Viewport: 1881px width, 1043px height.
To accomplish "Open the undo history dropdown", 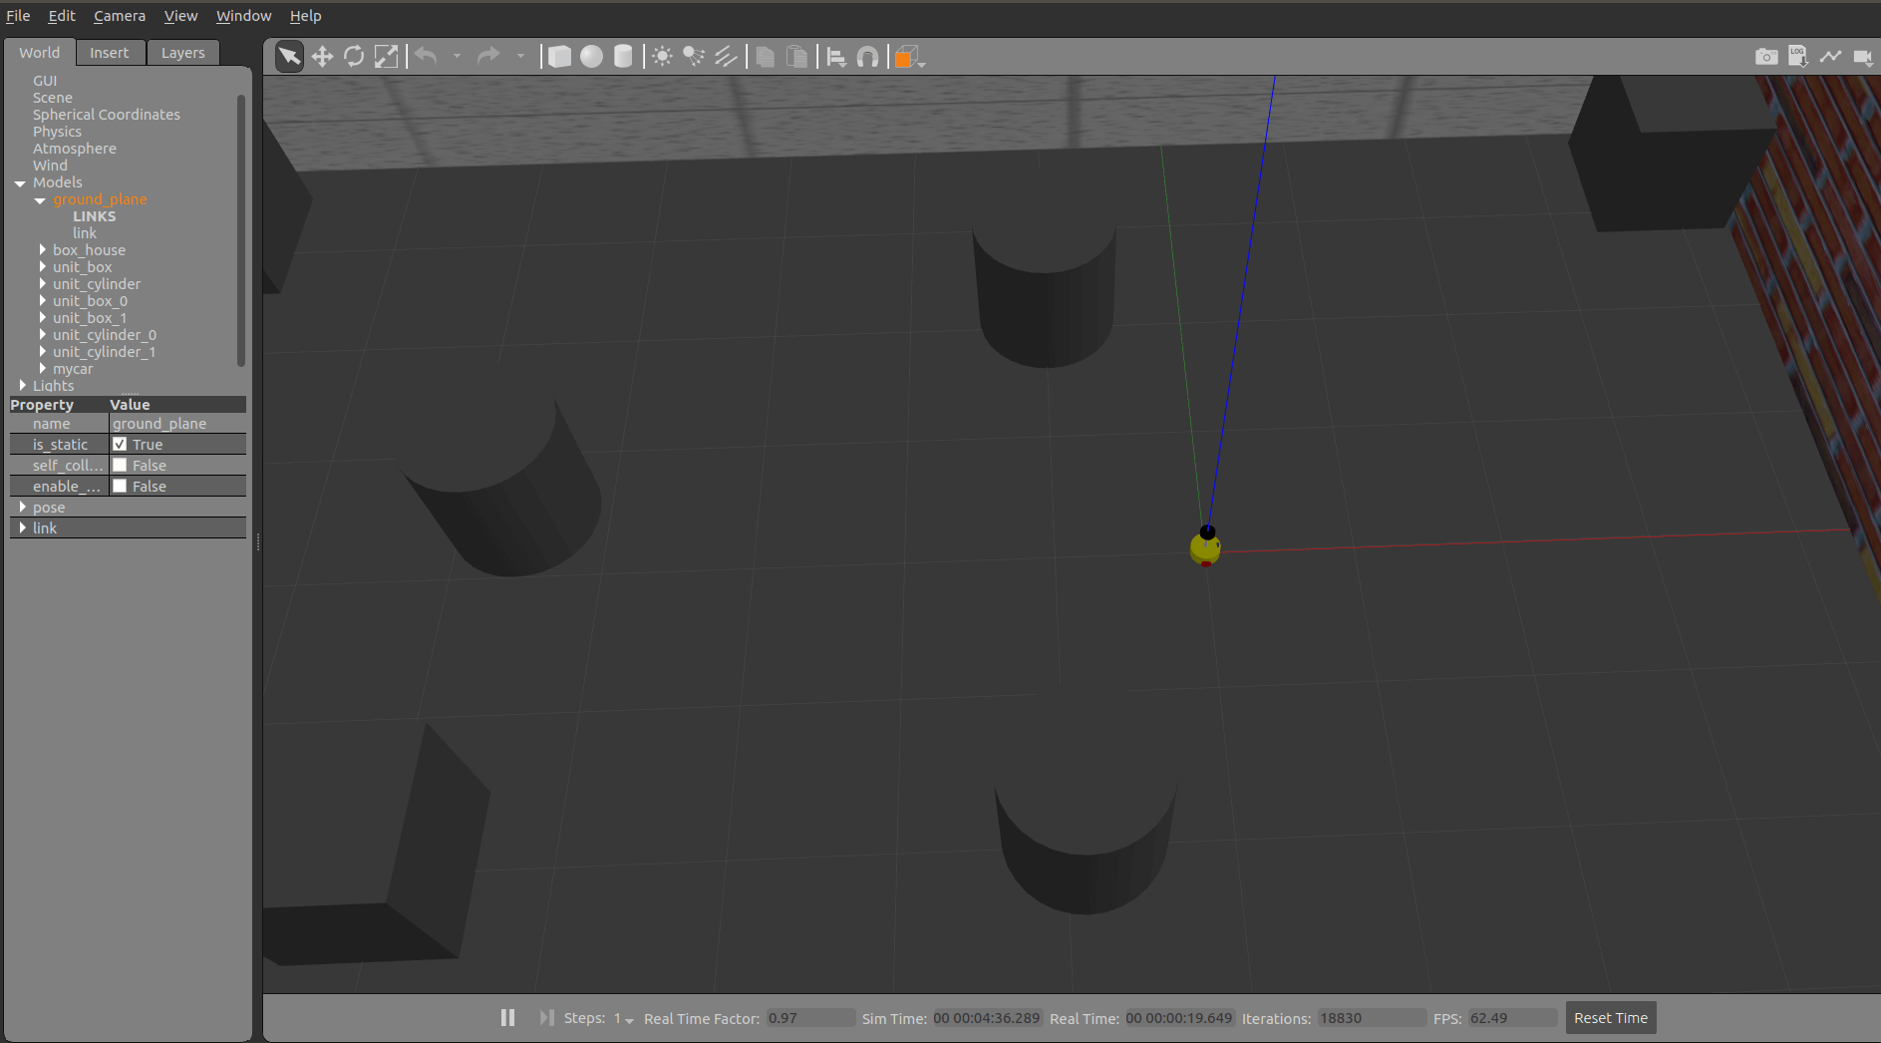I will click(x=457, y=57).
